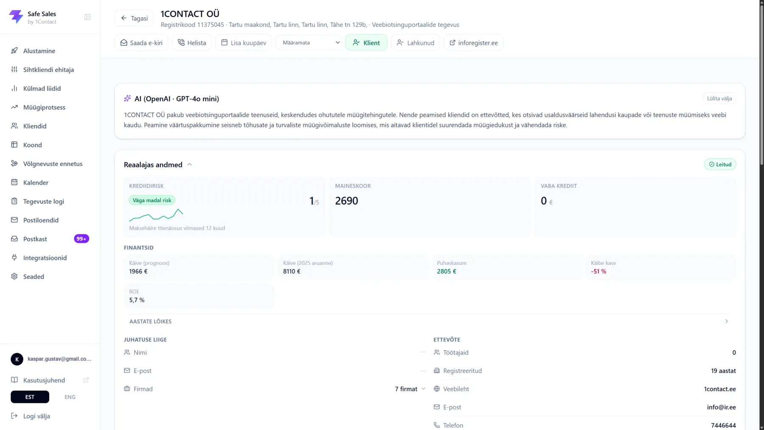764x430 pixels.
Task: Click the Leitud status badge
Action: (x=720, y=164)
